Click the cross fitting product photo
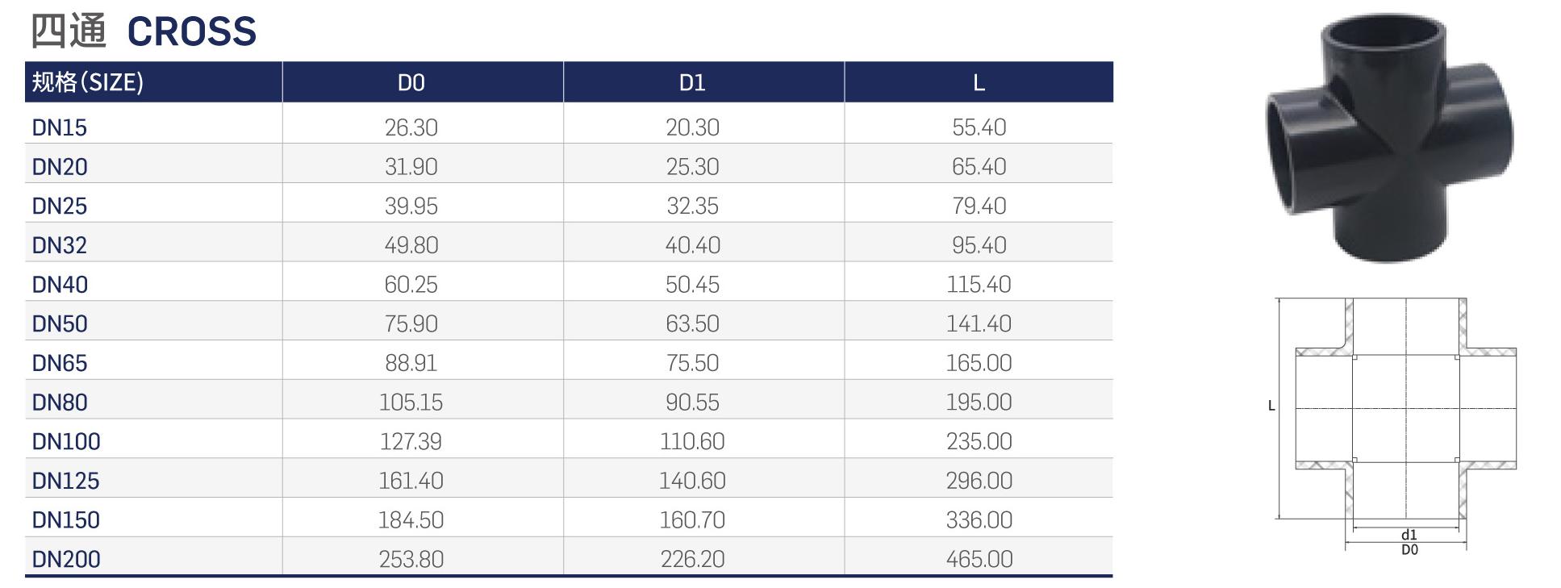This screenshot has height=588, width=1561. (1389, 138)
